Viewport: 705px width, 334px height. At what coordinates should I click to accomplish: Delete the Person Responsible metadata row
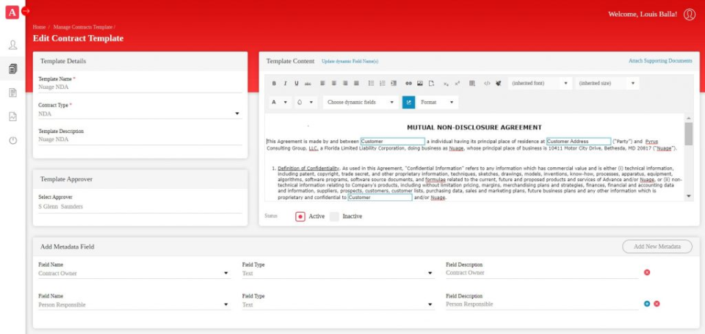[657, 304]
